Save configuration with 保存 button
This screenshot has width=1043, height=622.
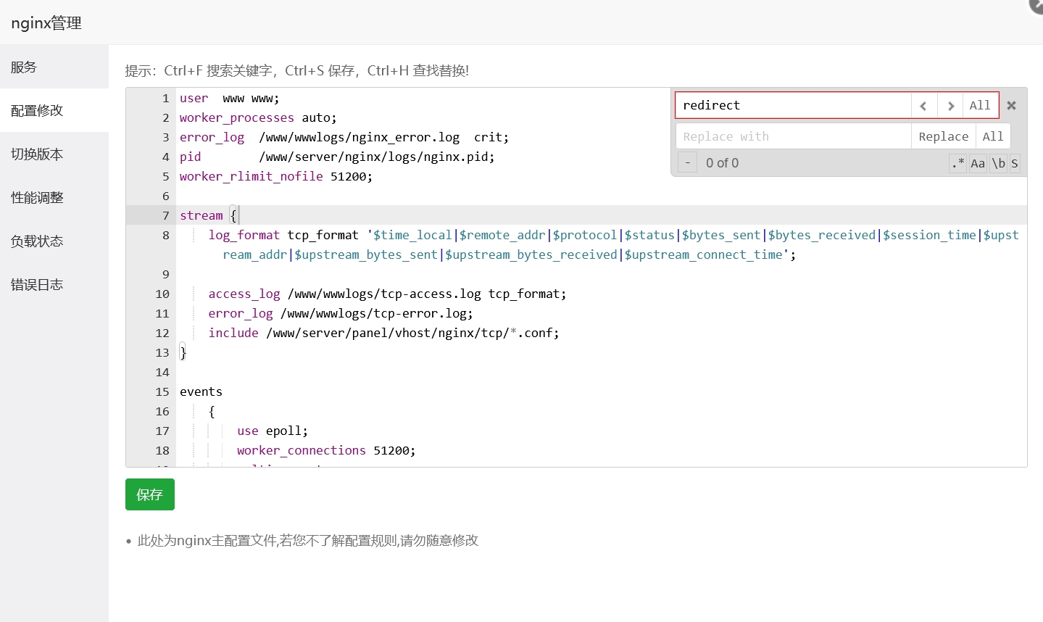(150, 494)
